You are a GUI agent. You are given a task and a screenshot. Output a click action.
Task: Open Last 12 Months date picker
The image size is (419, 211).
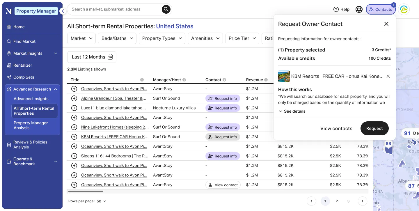click(92, 57)
